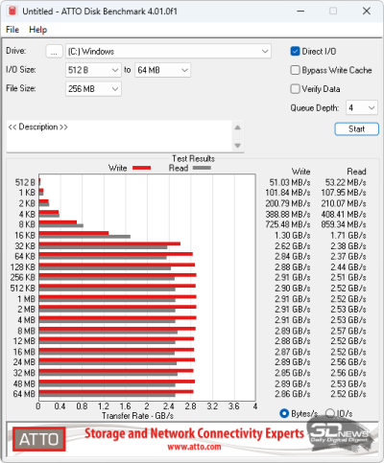384x463 pixels.
Task: Click the 128 KB row label in chart
Action: point(23,267)
